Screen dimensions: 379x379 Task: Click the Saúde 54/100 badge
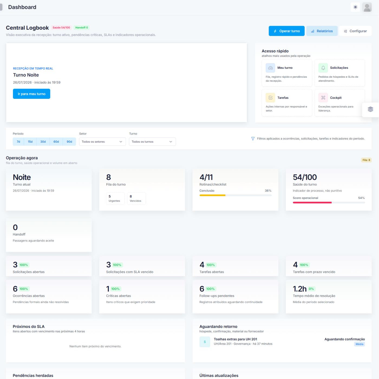(61, 28)
